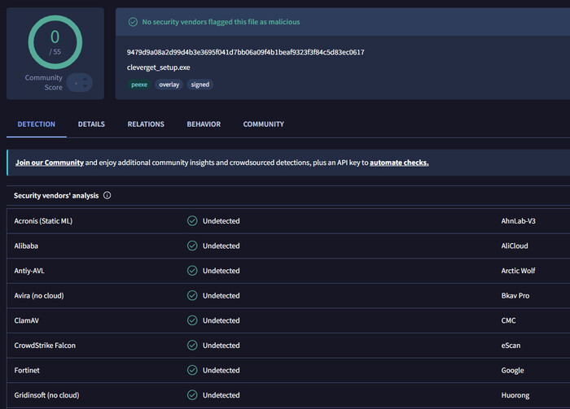
Task: Click the Undetected result for Fortinet
Action: pyautogui.click(x=221, y=370)
